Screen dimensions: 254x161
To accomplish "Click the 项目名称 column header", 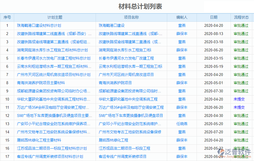I will [x=131, y=17].
